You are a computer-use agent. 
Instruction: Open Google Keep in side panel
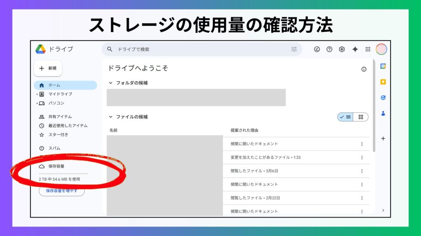click(x=383, y=82)
